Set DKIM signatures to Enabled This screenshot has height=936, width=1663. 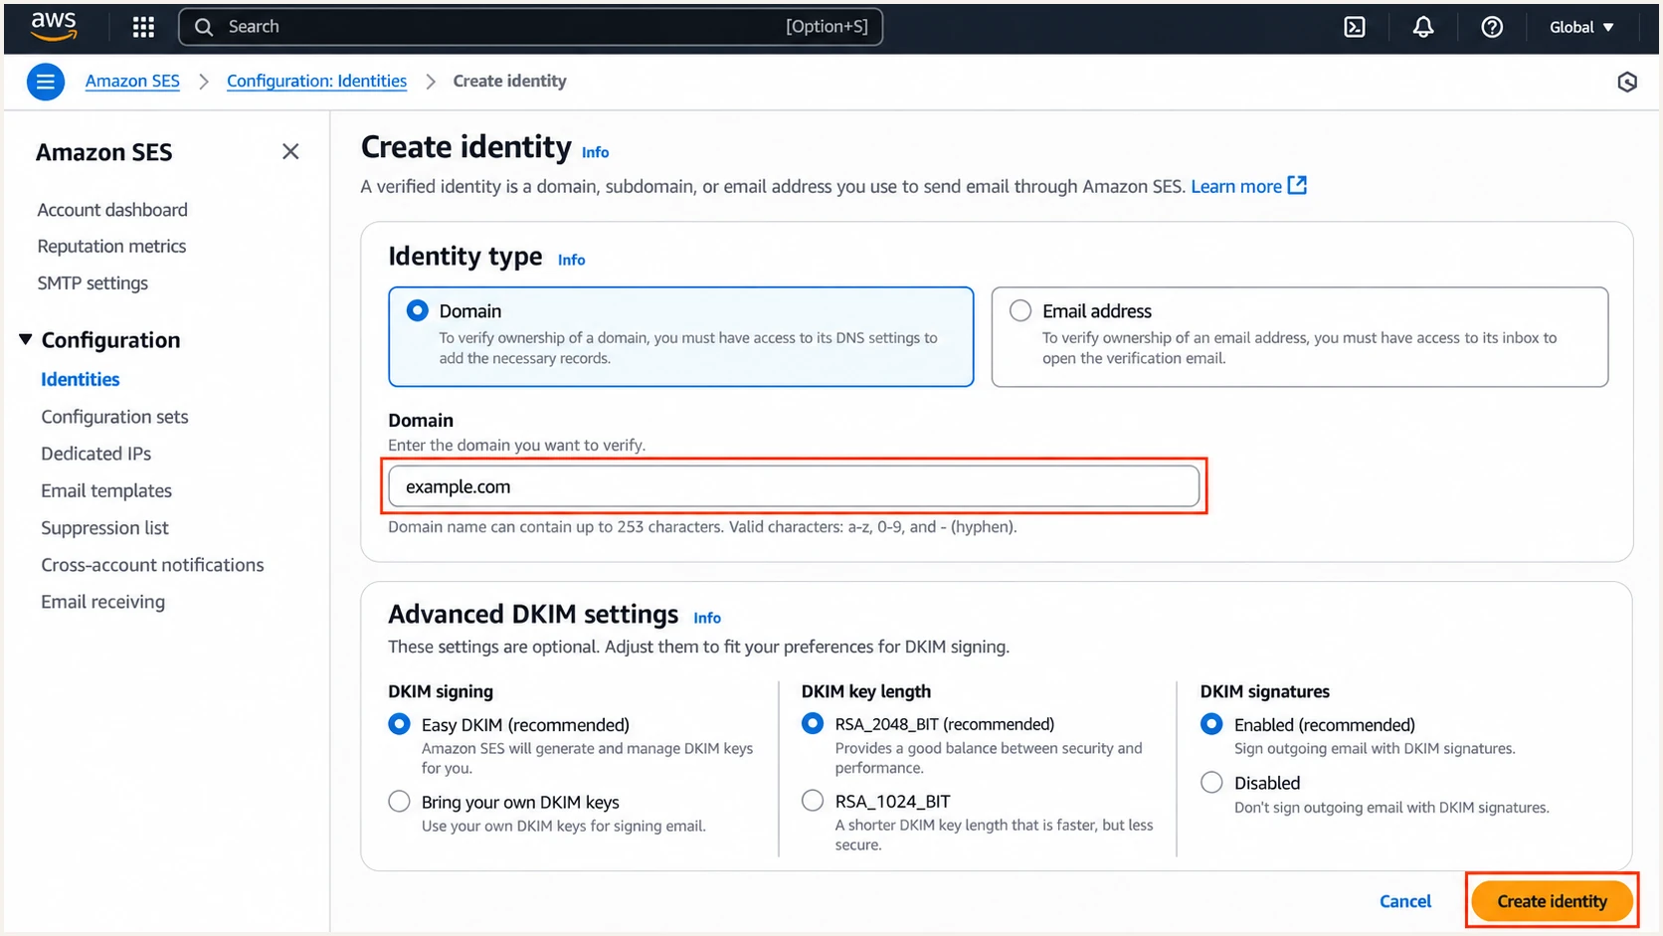[x=1211, y=724]
